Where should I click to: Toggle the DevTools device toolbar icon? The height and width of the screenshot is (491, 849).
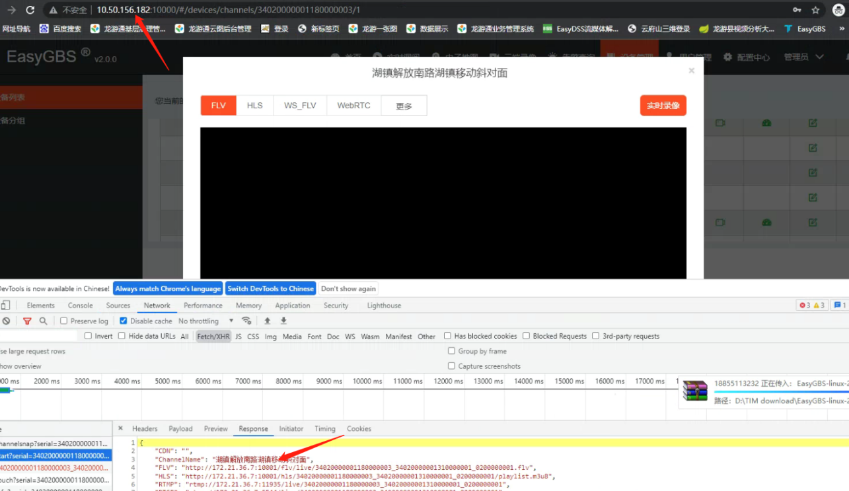point(5,306)
